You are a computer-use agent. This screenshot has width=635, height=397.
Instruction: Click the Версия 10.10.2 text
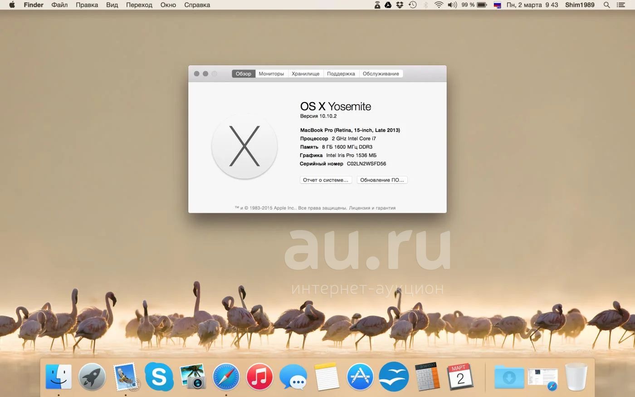coord(318,116)
